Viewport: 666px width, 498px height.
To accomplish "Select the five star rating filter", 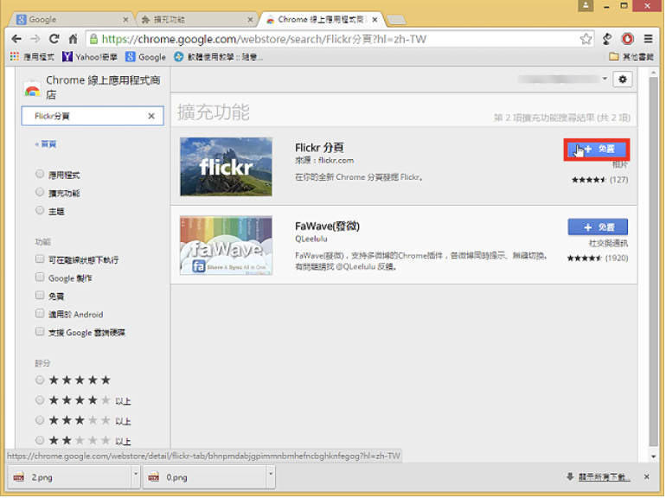I will click(x=40, y=380).
